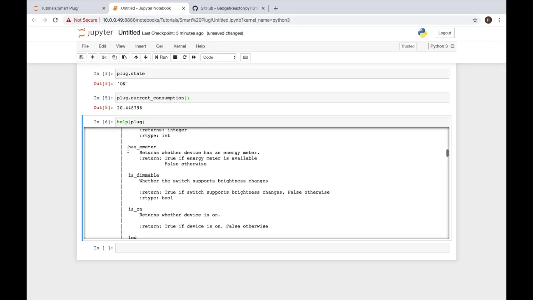Click the Out[3]: output prompt

103,84
